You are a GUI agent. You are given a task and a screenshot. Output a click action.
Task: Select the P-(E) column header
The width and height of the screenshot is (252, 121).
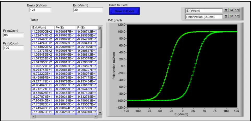pos(87,28)
